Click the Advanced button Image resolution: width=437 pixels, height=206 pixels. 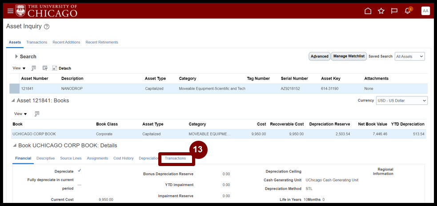click(x=319, y=56)
